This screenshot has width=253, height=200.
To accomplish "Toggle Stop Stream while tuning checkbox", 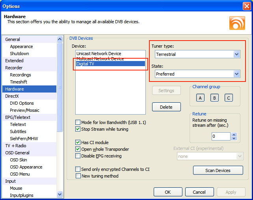I will (78, 129).
